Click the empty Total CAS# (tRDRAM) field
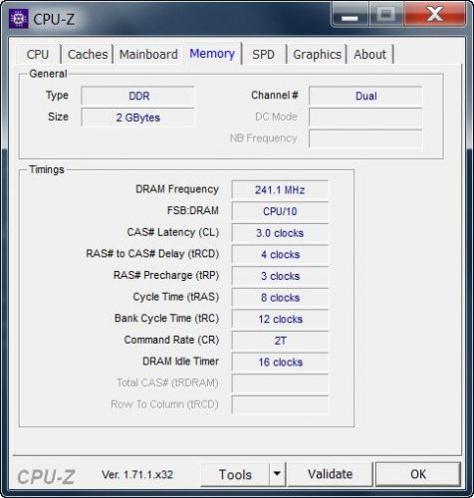Screen dimensions: 474x498 [x=280, y=383]
